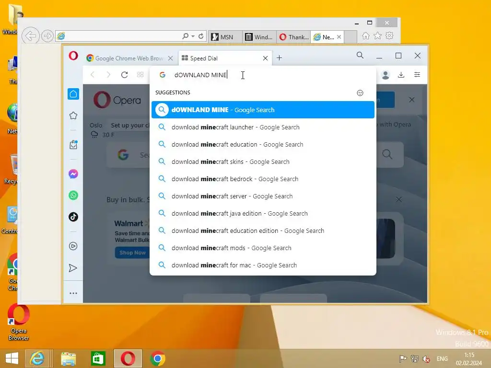
Task: Click the suggestions feedback smiley icon
Action: (360, 93)
